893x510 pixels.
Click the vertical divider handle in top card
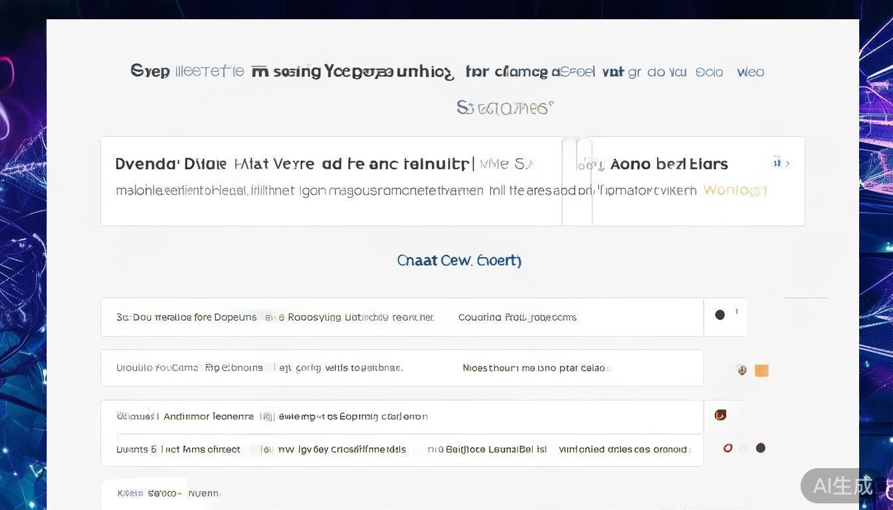coord(577,181)
